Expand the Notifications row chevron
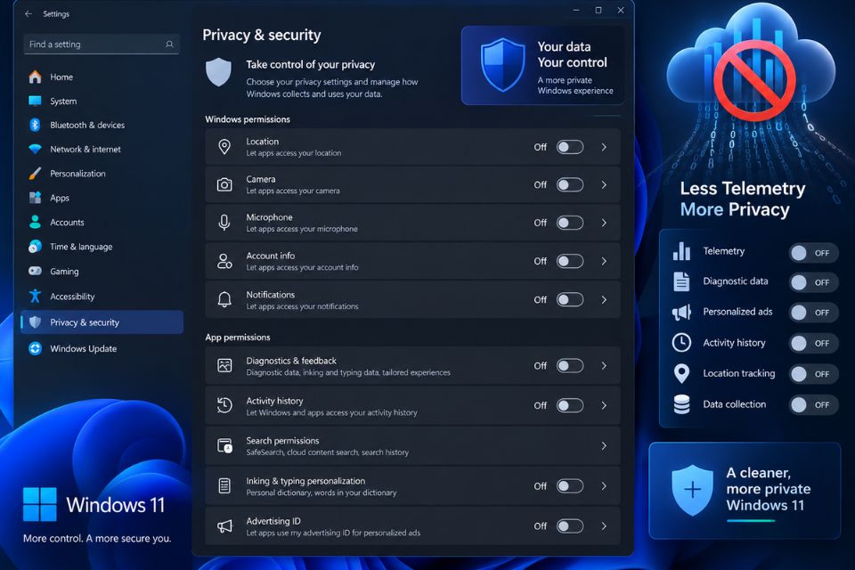 604,299
